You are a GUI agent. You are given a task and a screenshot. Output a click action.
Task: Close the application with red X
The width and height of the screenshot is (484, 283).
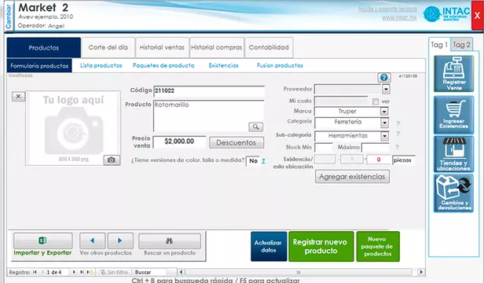477,16
